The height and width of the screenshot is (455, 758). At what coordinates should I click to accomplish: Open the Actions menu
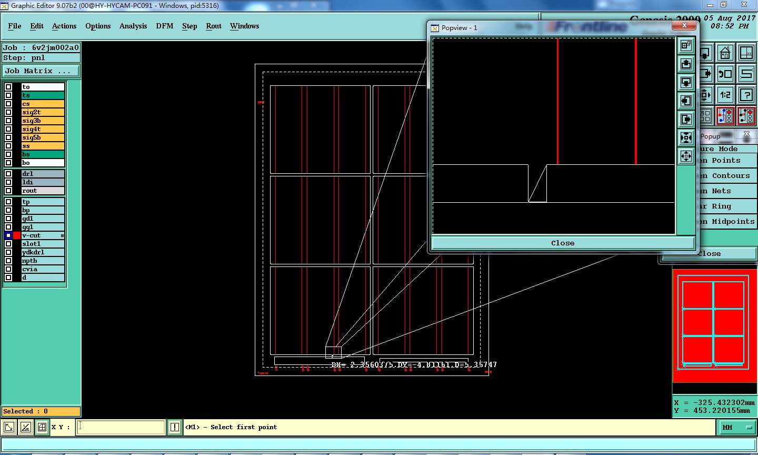pos(64,26)
